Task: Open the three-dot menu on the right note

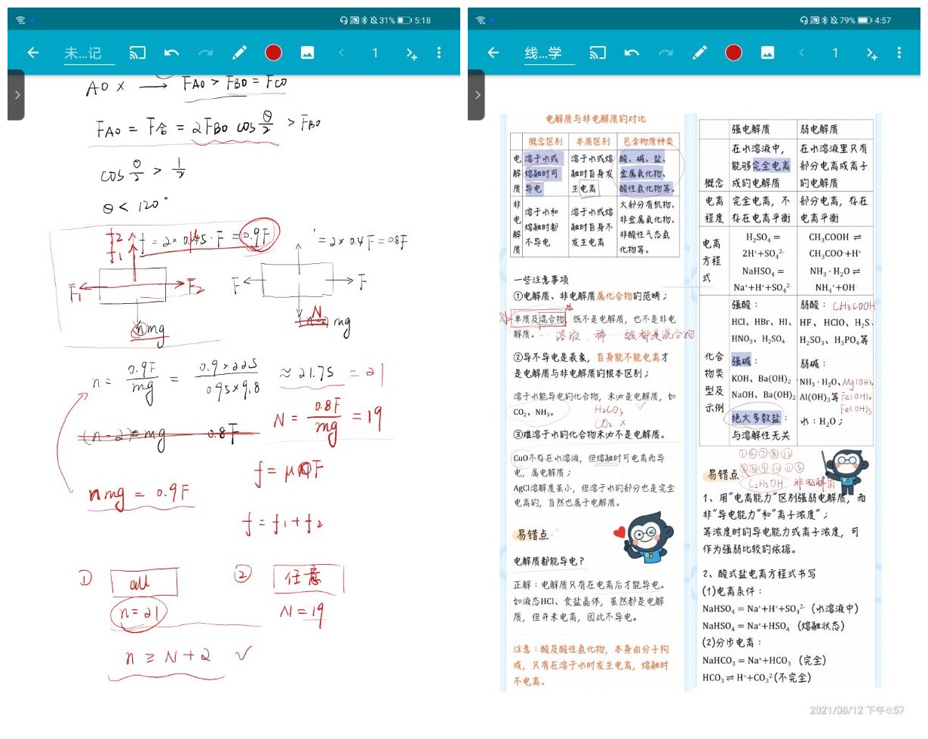Action: click(x=899, y=53)
